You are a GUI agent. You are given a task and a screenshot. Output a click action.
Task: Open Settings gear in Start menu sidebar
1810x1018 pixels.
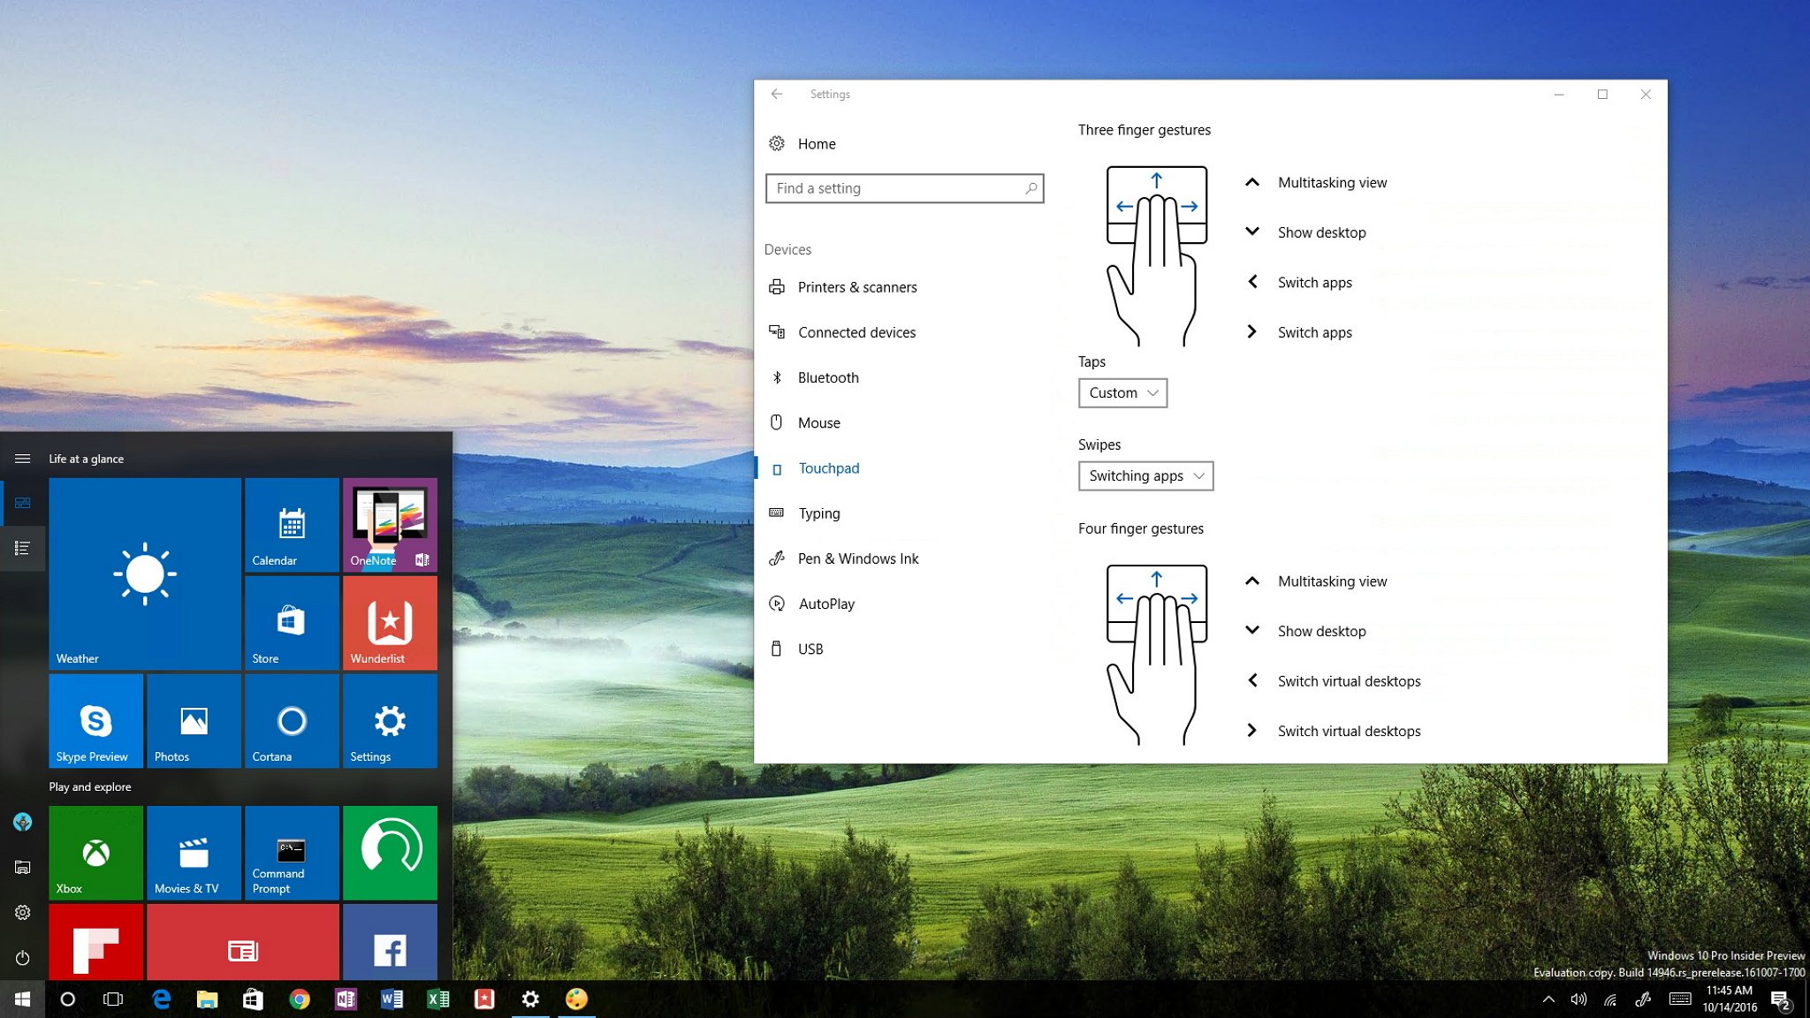pyautogui.click(x=22, y=912)
